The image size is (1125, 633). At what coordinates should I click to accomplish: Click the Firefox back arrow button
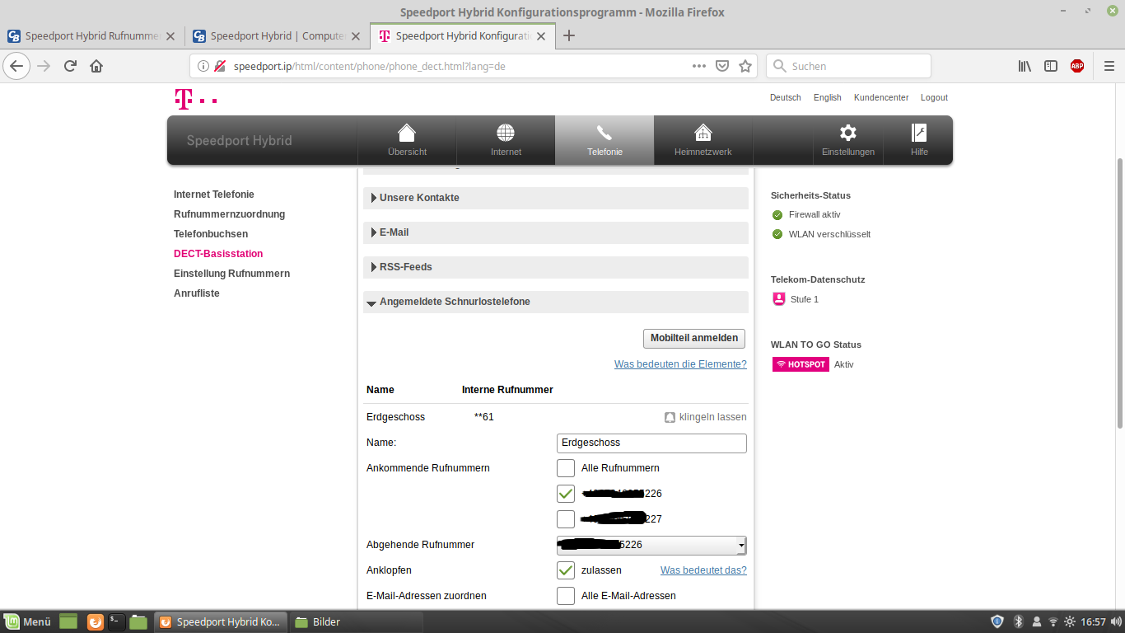click(x=17, y=66)
